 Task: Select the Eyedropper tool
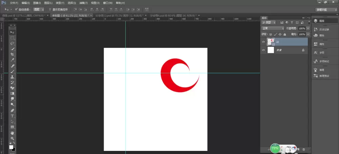click(x=12, y=60)
